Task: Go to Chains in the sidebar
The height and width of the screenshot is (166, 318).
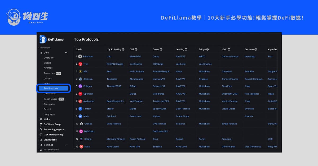Action: (x=47, y=63)
